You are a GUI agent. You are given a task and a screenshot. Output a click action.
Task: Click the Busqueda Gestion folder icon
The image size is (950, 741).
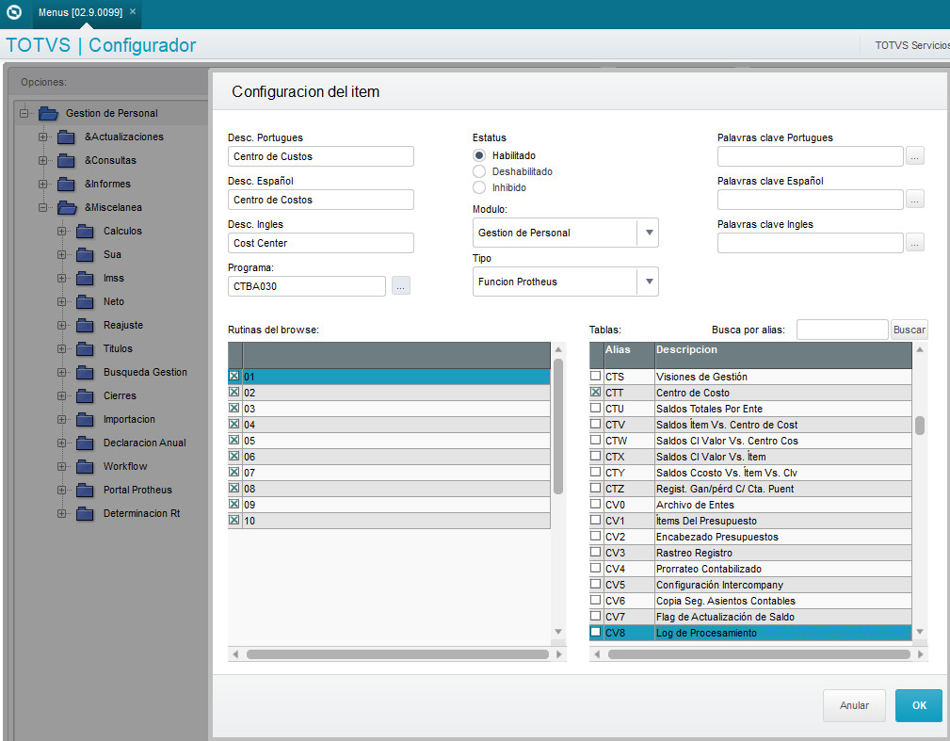coord(85,373)
